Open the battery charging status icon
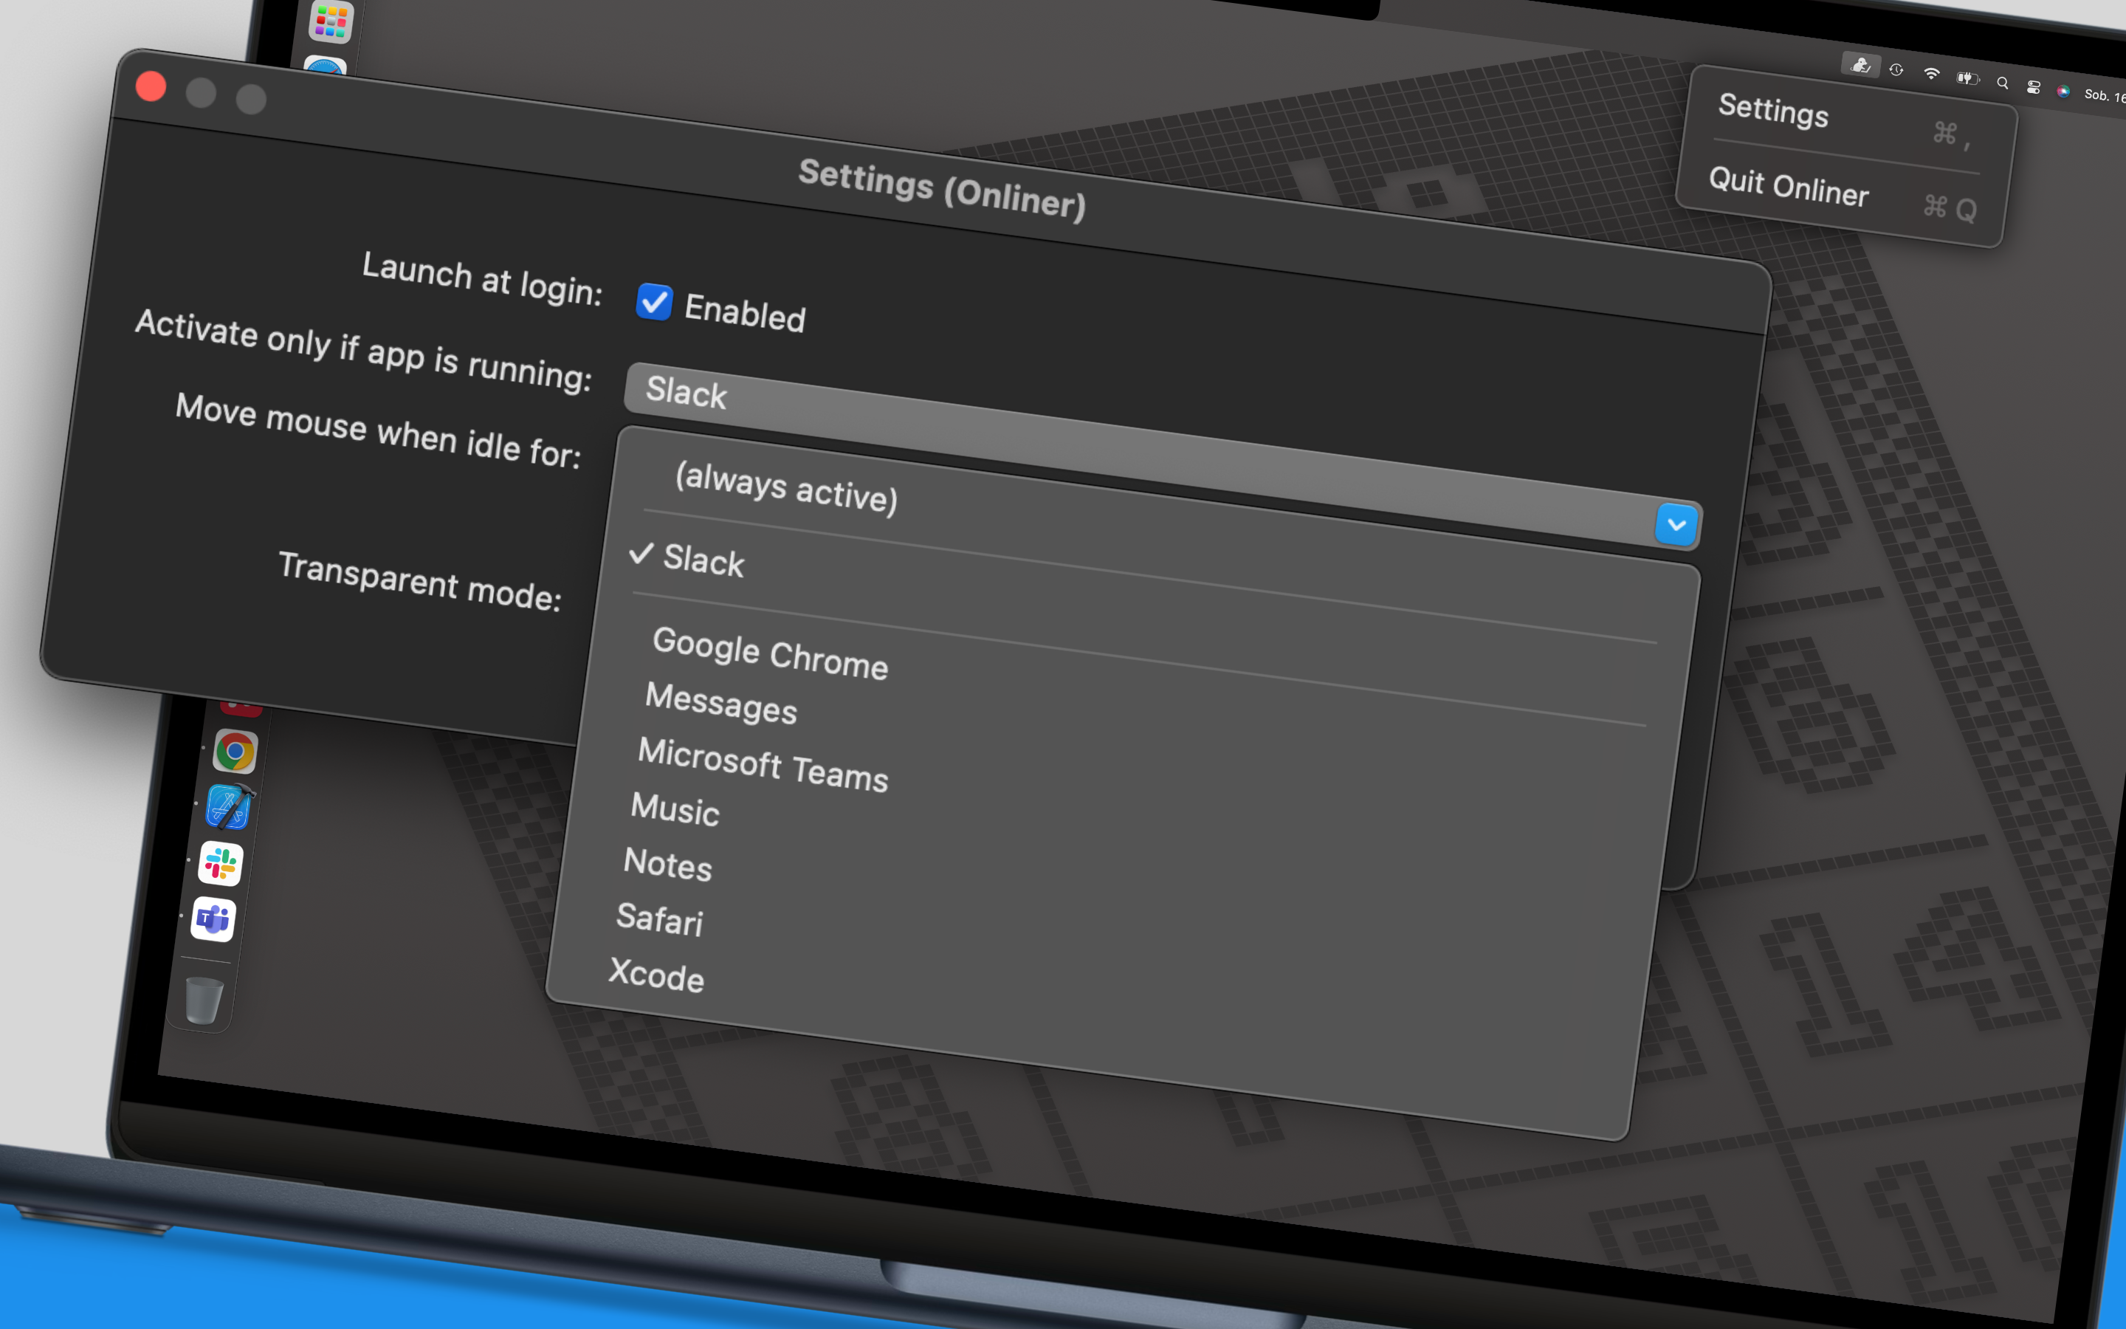2126x1329 pixels. tap(1967, 79)
